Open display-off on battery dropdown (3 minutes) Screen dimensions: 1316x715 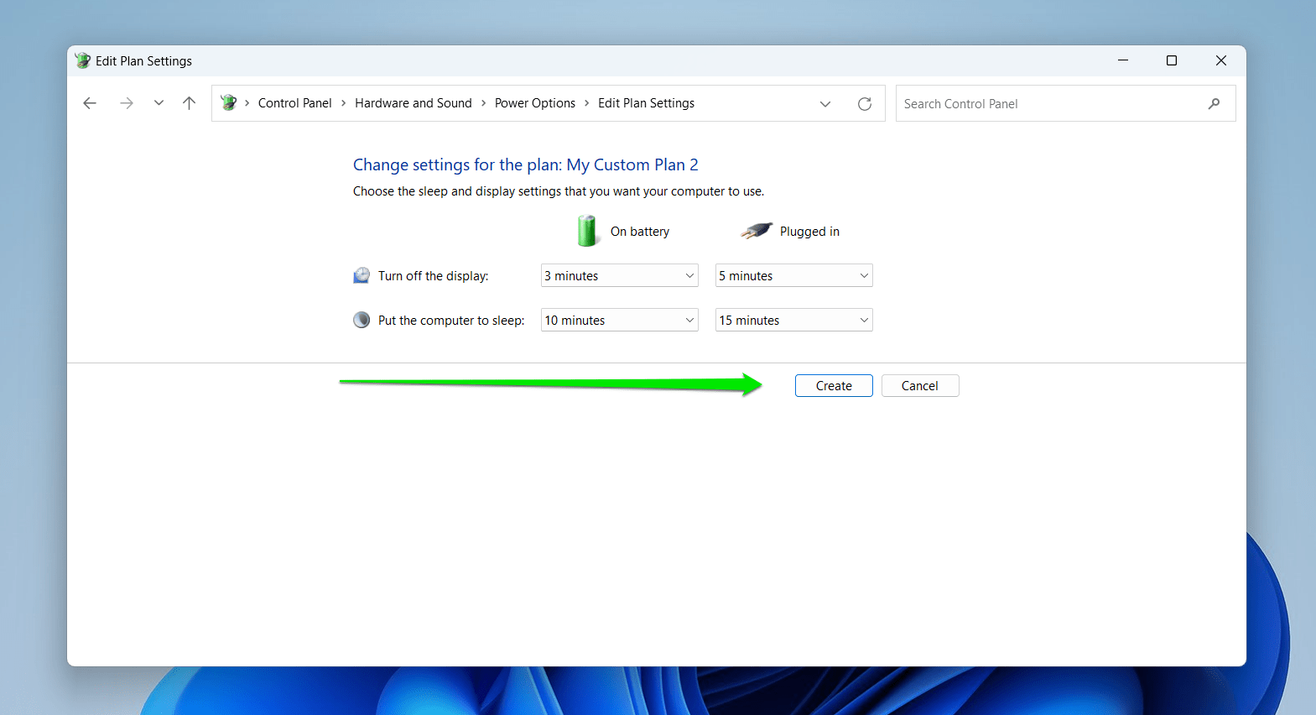[620, 275]
